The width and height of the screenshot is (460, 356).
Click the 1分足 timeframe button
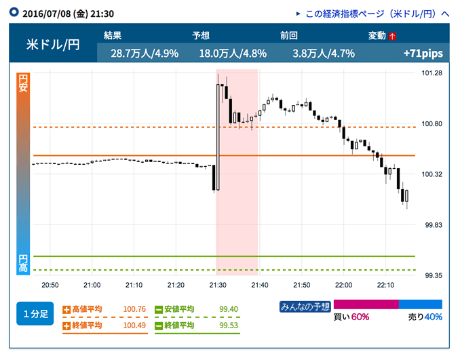35,314
